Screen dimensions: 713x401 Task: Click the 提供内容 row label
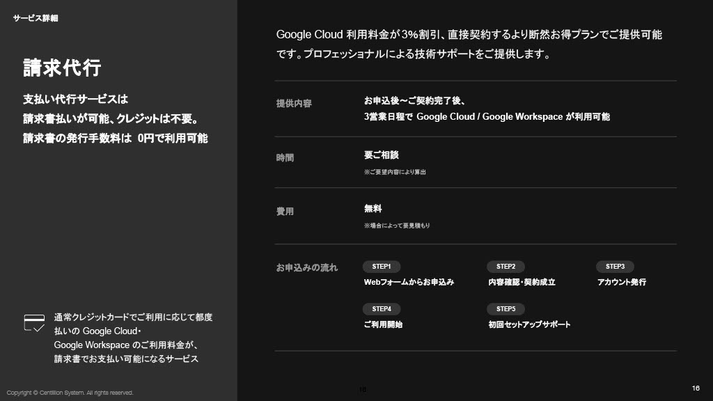click(294, 104)
